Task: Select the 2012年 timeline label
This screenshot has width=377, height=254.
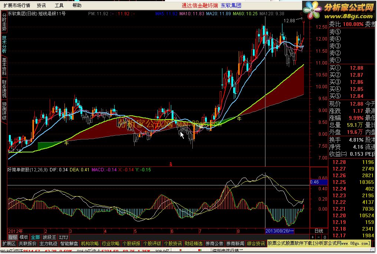Action: pos(16,231)
